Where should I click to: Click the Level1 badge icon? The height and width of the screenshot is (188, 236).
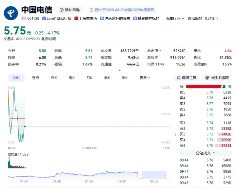click(44, 18)
